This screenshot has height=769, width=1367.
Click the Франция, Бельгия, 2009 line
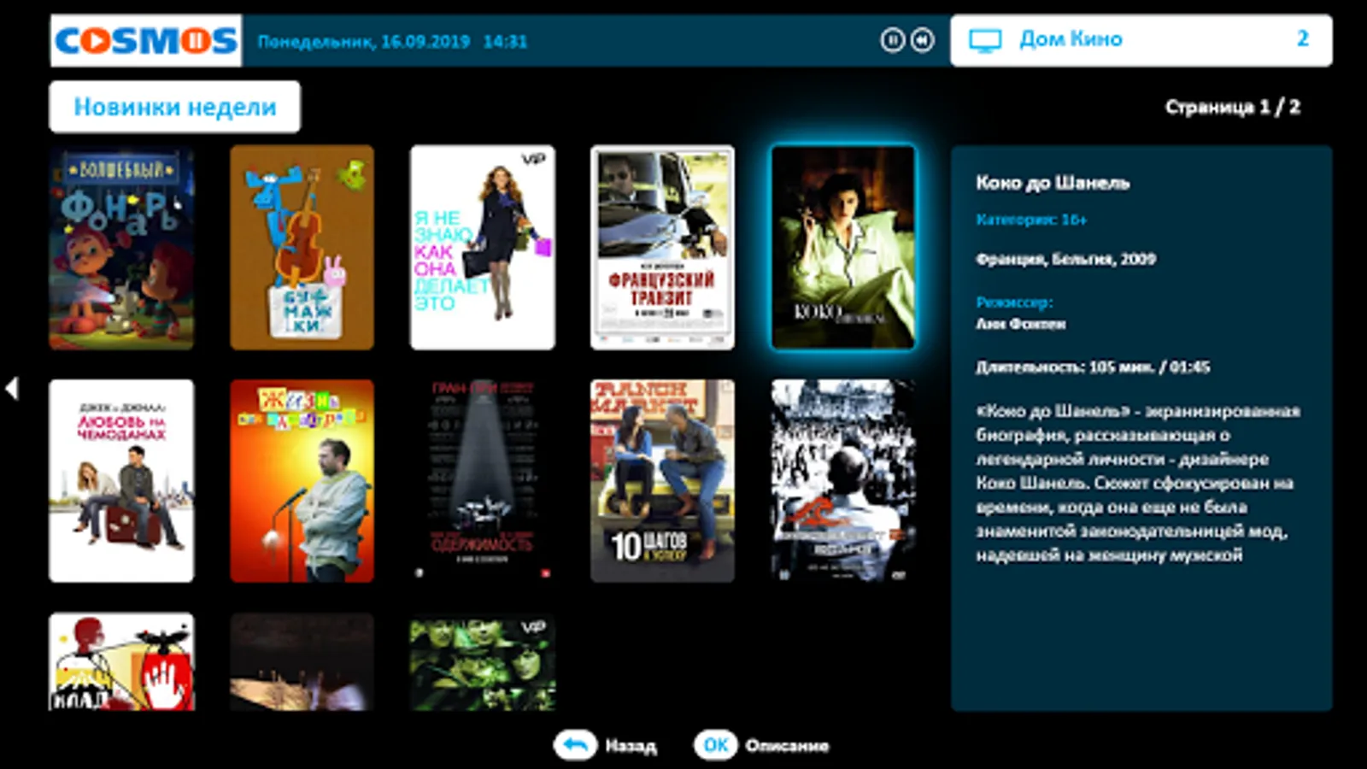[1065, 259]
